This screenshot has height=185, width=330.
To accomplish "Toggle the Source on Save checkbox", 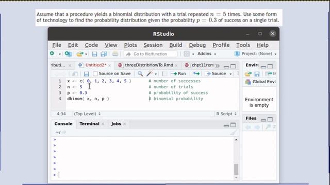I will (95, 73).
